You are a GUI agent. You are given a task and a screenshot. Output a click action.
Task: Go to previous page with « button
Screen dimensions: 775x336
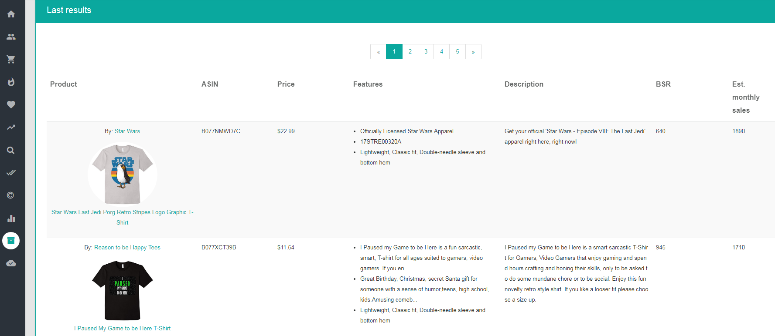(x=378, y=52)
